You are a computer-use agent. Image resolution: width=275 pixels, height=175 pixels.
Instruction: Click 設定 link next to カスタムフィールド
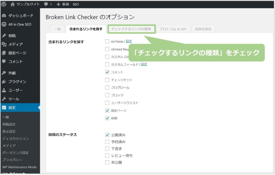coord(144,64)
